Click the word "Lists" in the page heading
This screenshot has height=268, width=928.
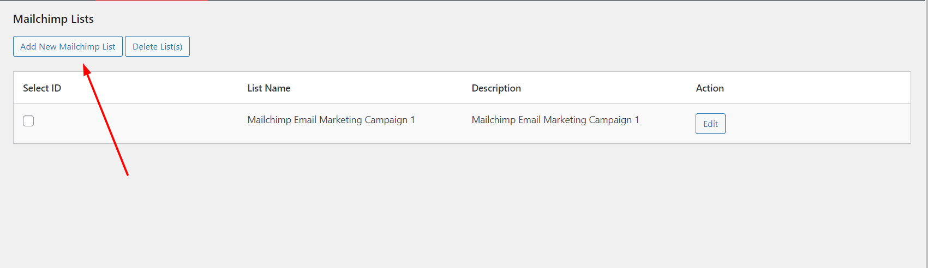82,19
